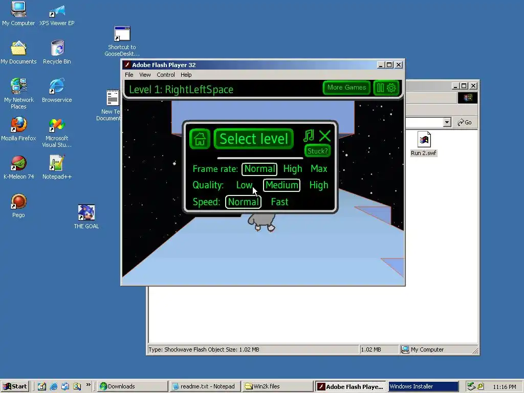
Task: Click the network tray icon in the taskbar
Action: click(x=471, y=386)
